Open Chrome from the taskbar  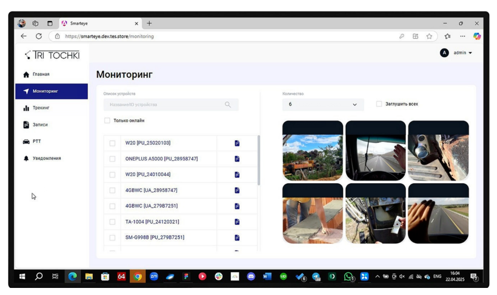click(137, 276)
